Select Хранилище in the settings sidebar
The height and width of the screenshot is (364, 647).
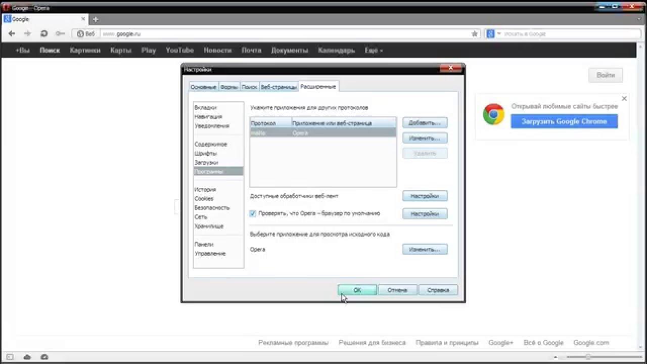pos(218,226)
